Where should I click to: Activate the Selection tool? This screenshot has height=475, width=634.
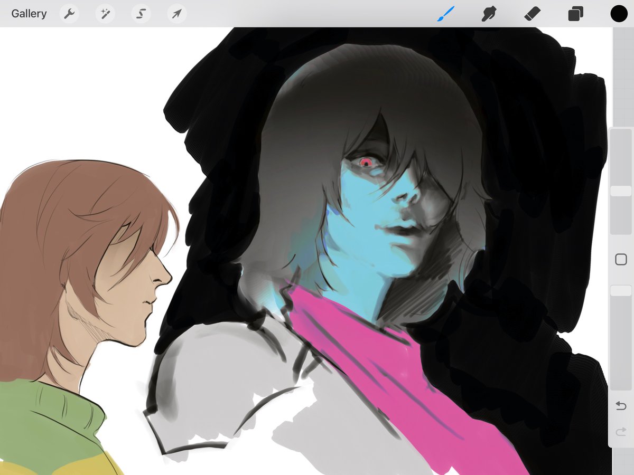(x=141, y=14)
